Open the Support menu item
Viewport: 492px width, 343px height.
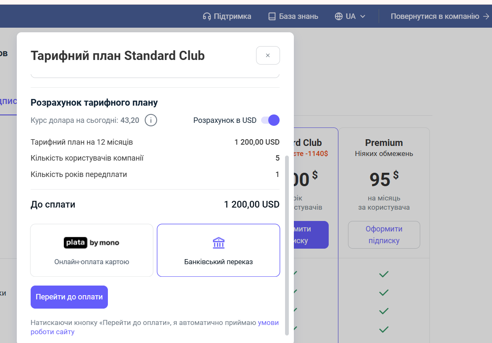[232, 16]
